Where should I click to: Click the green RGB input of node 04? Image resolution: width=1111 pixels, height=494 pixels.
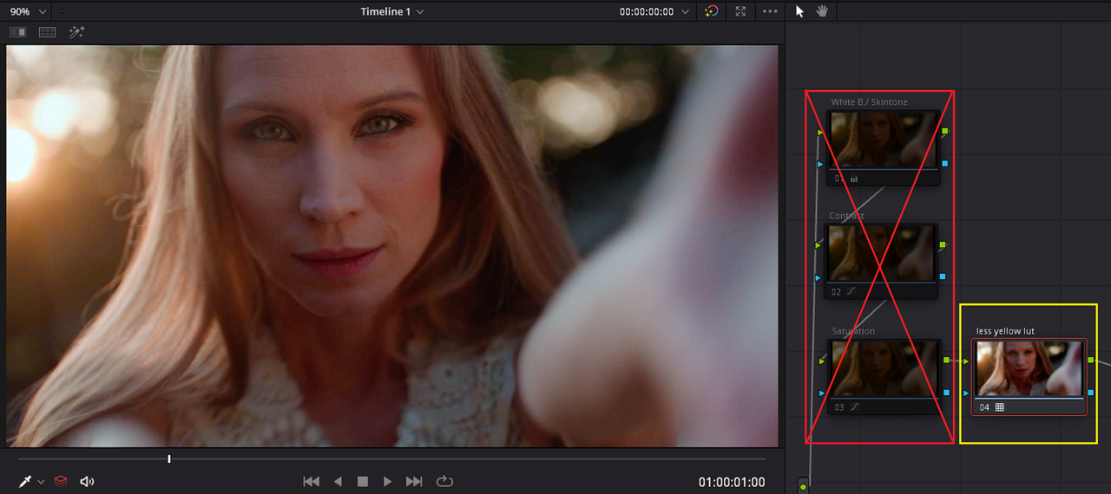coord(967,361)
